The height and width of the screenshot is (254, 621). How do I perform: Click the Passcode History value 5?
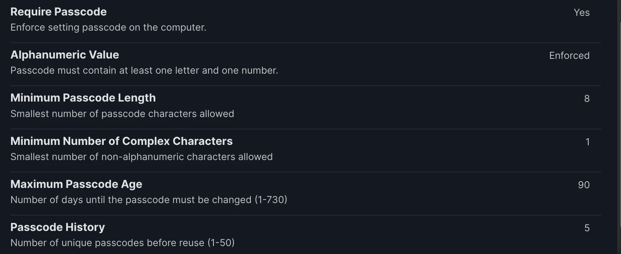pos(587,228)
